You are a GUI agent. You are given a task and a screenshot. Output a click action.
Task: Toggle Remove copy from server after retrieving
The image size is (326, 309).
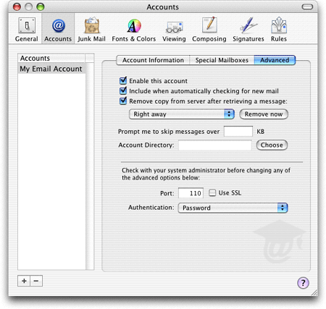click(123, 101)
